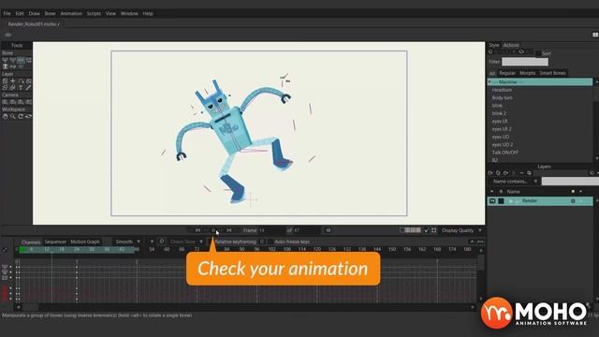Open the Name contains filter dropdown
The height and width of the screenshot is (337, 599).
coord(516,181)
